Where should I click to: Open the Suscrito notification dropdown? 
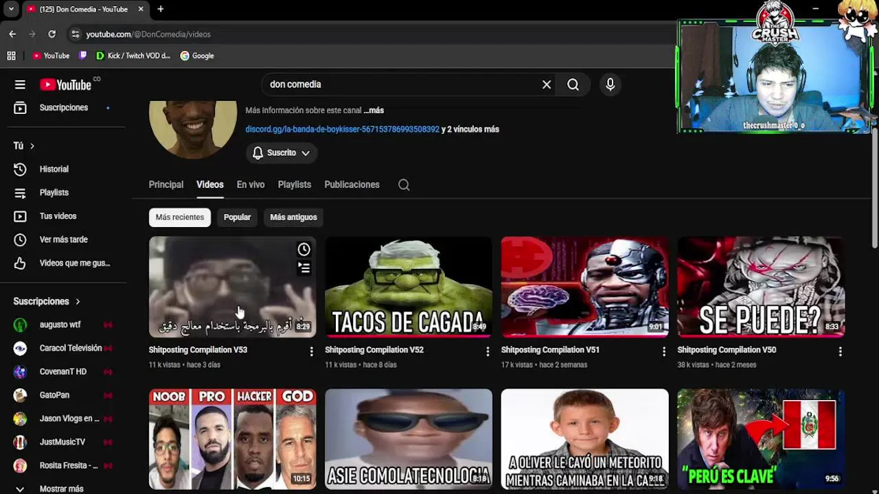(281, 153)
